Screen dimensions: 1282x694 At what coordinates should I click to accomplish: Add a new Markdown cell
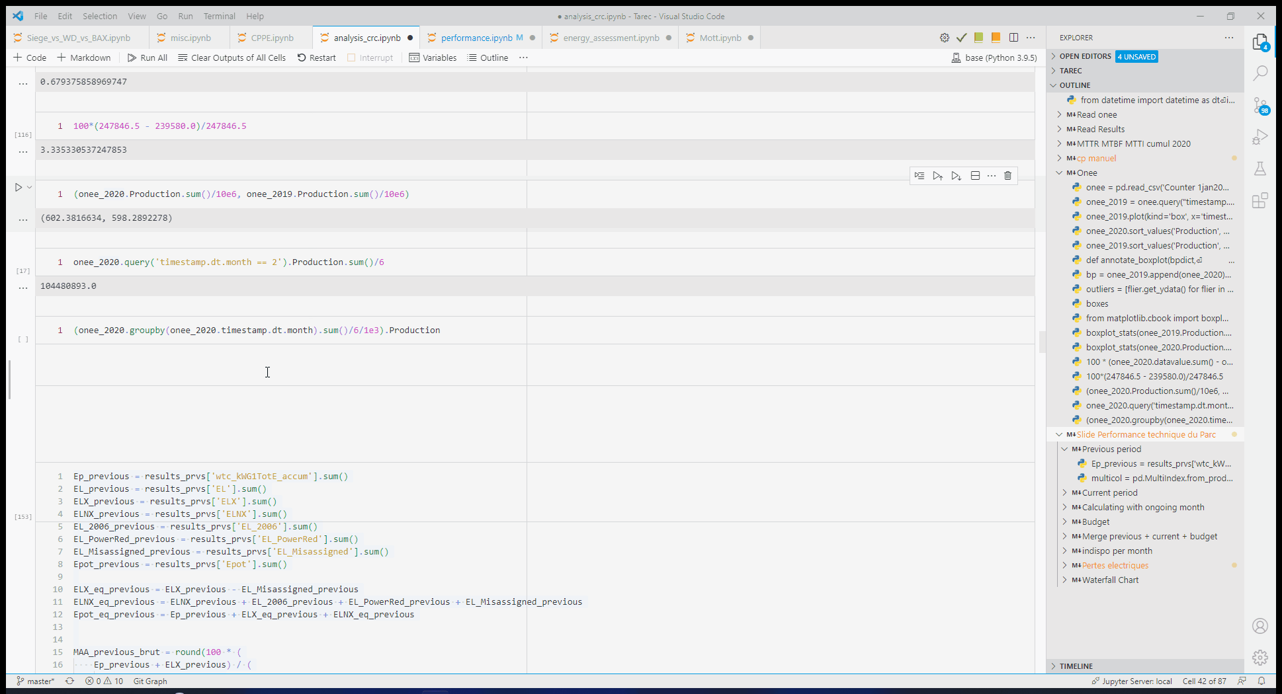coord(83,58)
